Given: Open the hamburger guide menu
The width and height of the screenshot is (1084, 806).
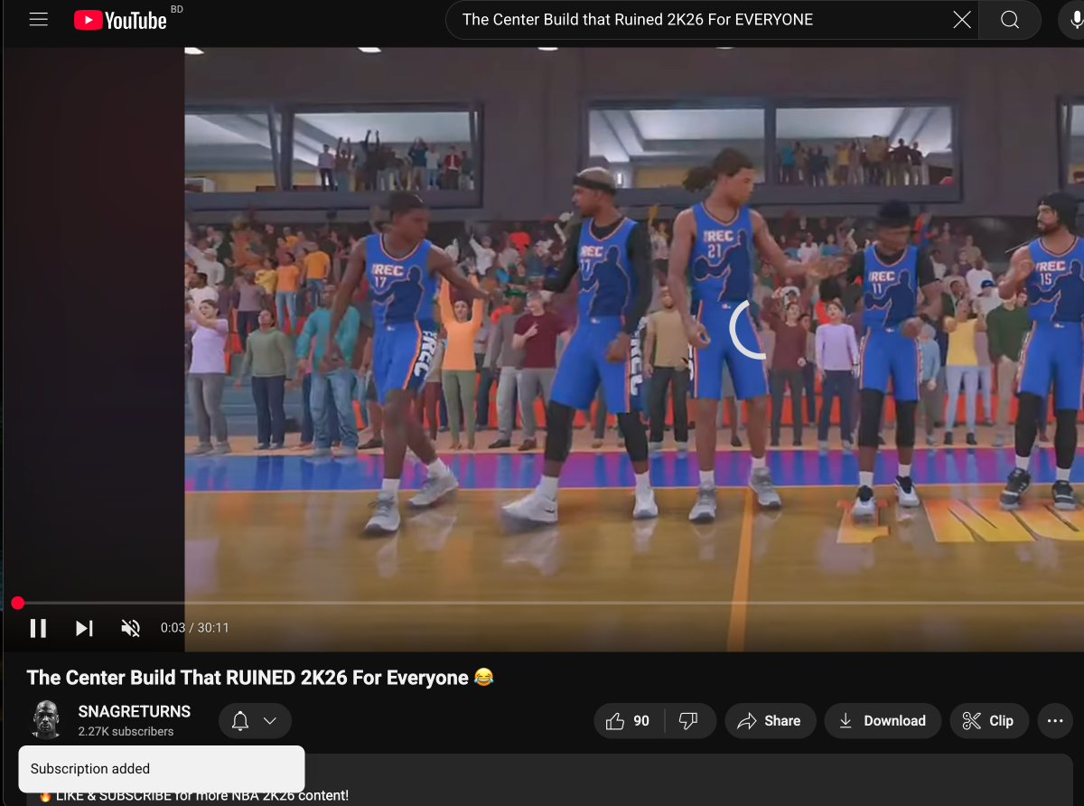Looking at the screenshot, I should [38, 19].
